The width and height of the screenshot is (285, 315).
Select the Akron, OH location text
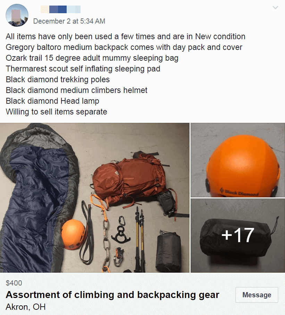pyautogui.click(x=26, y=307)
